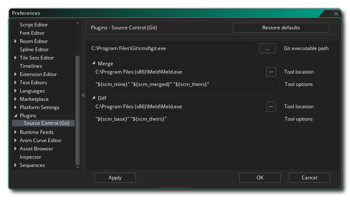Browse for the Merge tool location
Viewport: 350px width, 200px height.
click(271, 72)
